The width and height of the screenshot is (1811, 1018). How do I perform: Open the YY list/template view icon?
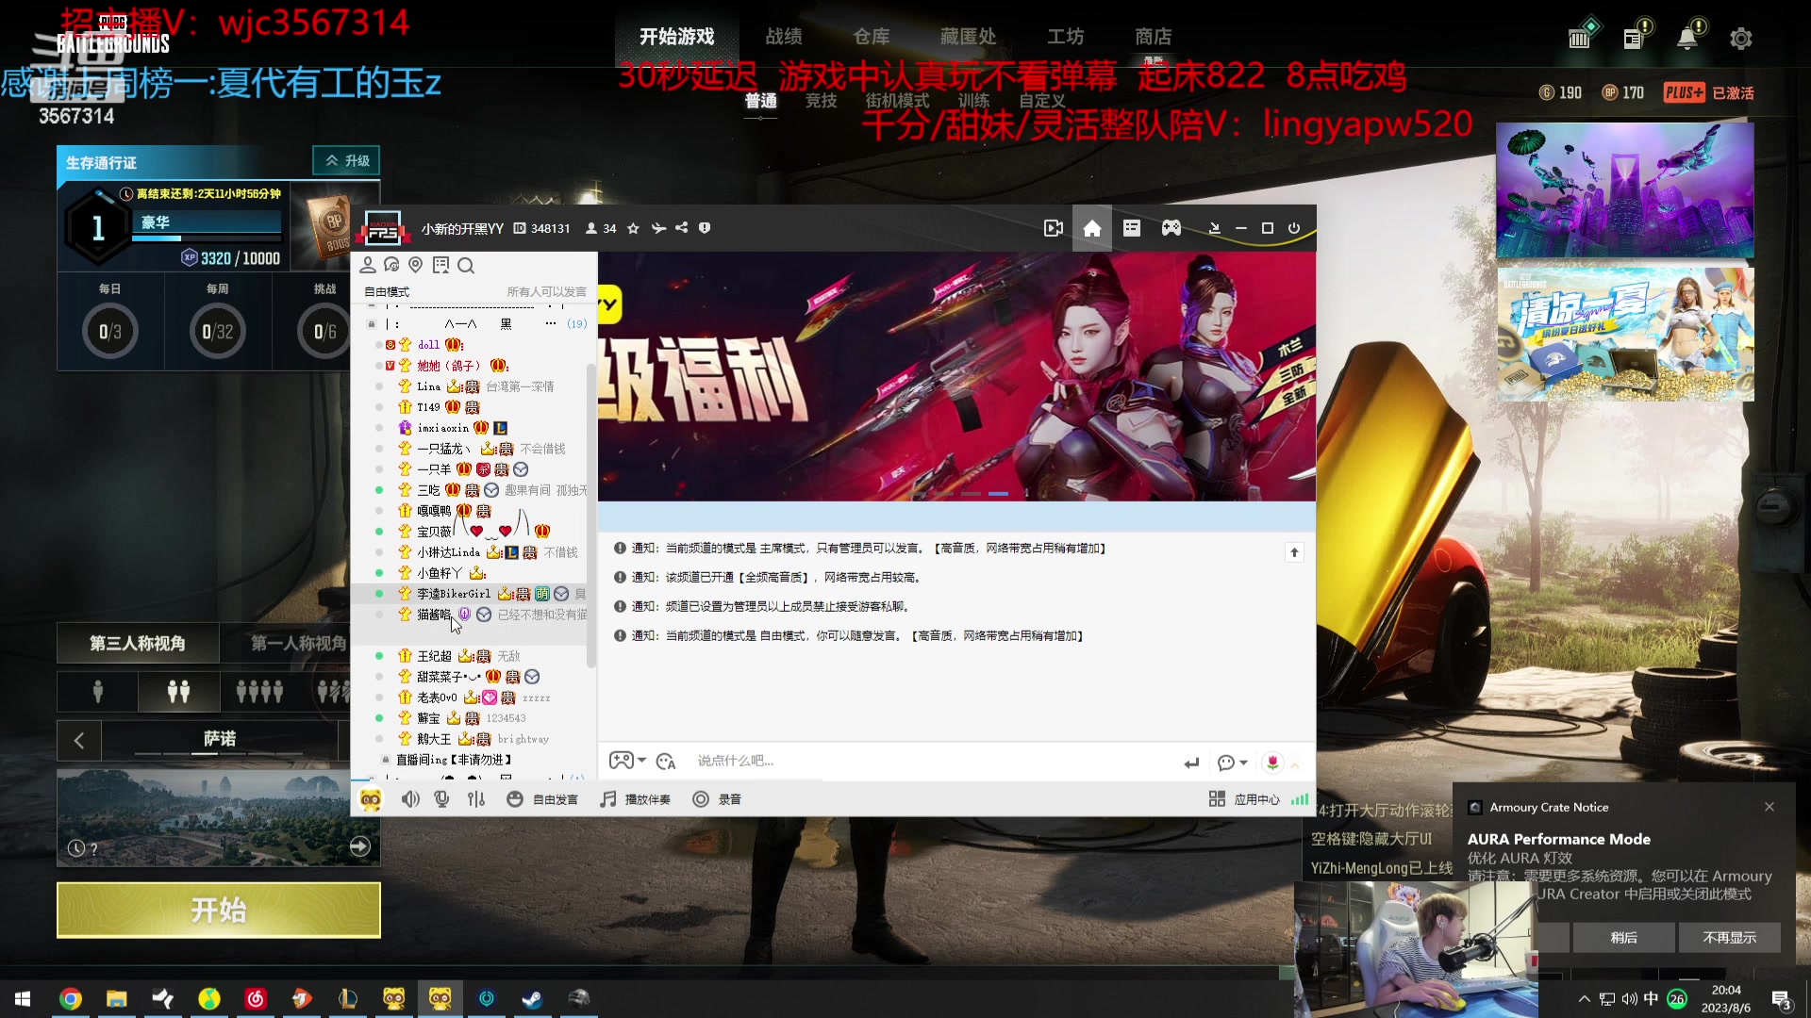[1132, 228]
